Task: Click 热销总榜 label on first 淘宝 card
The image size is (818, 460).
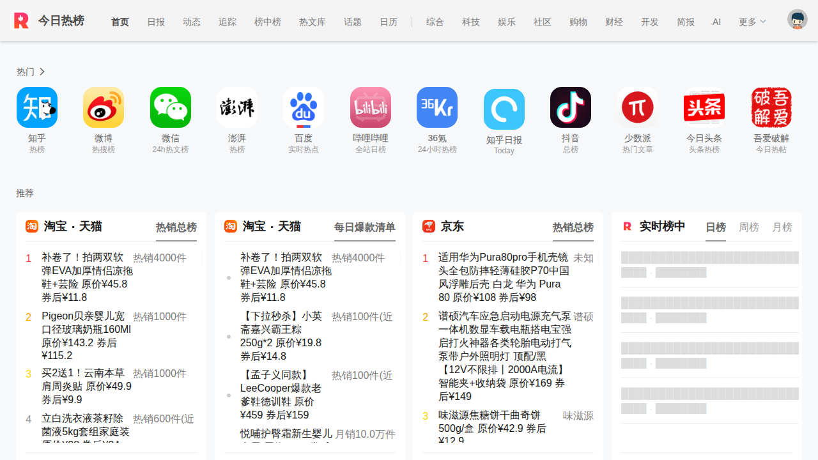Action: point(176,227)
